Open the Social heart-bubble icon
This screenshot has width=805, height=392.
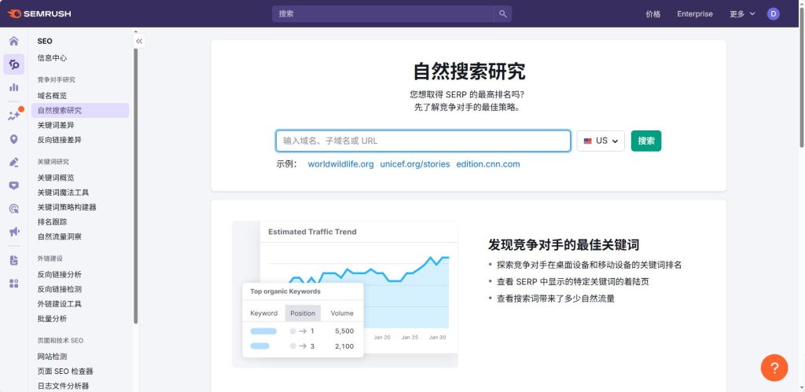[x=14, y=185]
